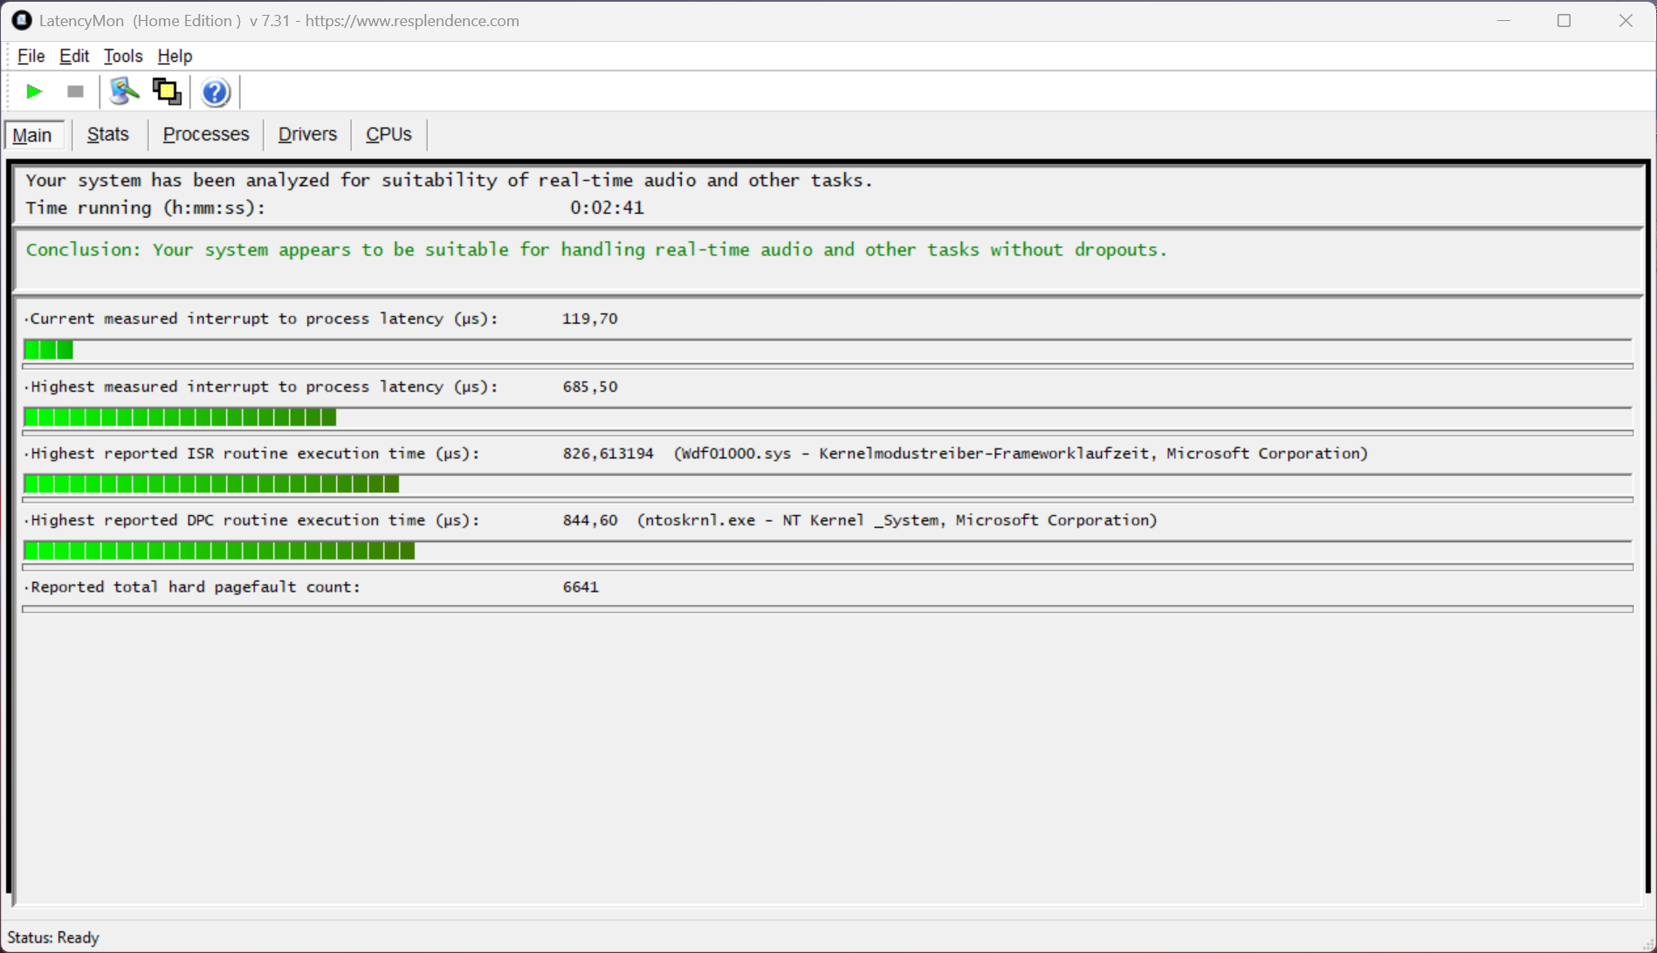Viewport: 1657px width, 953px height.
Task: Expand the Help menu
Action: tap(175, 56)
